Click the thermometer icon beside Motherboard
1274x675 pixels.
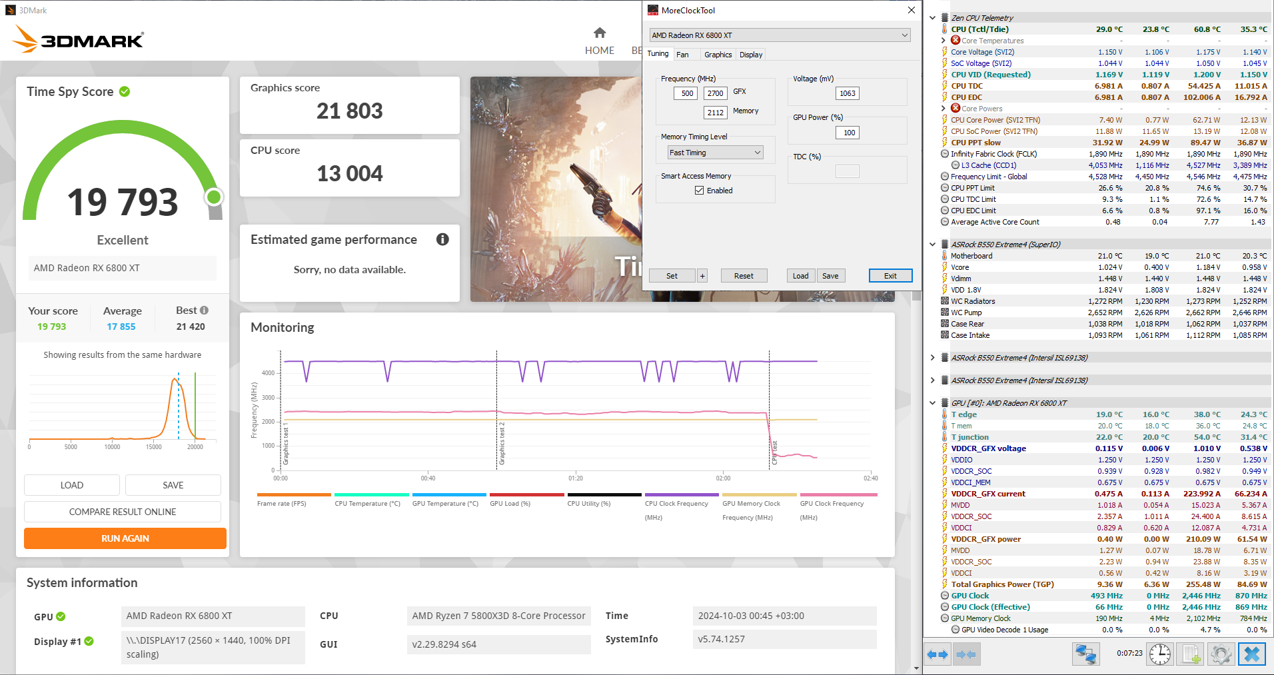pos(945,256)
